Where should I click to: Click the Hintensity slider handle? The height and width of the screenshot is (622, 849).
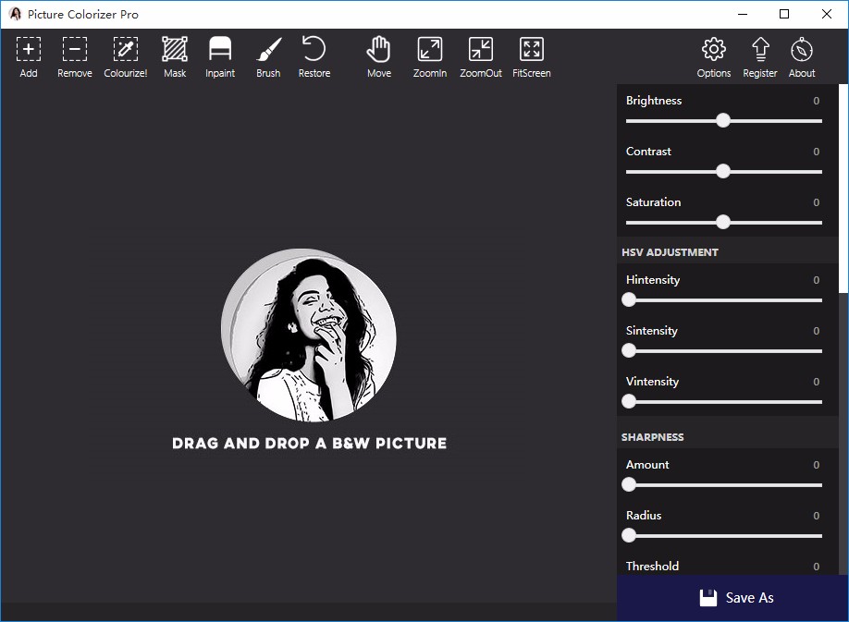[629, 299]
